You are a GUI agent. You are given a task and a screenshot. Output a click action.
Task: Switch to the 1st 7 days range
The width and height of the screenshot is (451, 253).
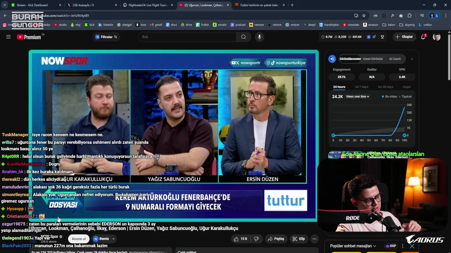[361, 87]
